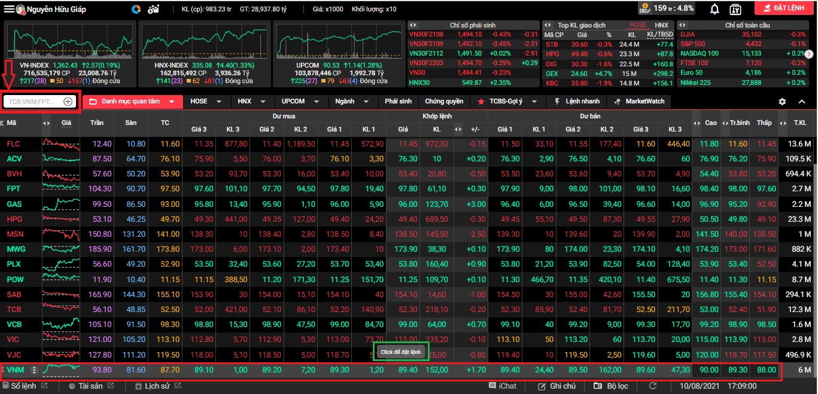The height and width of the screenshot is (394, 818).
Task: Switch top volume list to HNX
Action: (661, 25)
